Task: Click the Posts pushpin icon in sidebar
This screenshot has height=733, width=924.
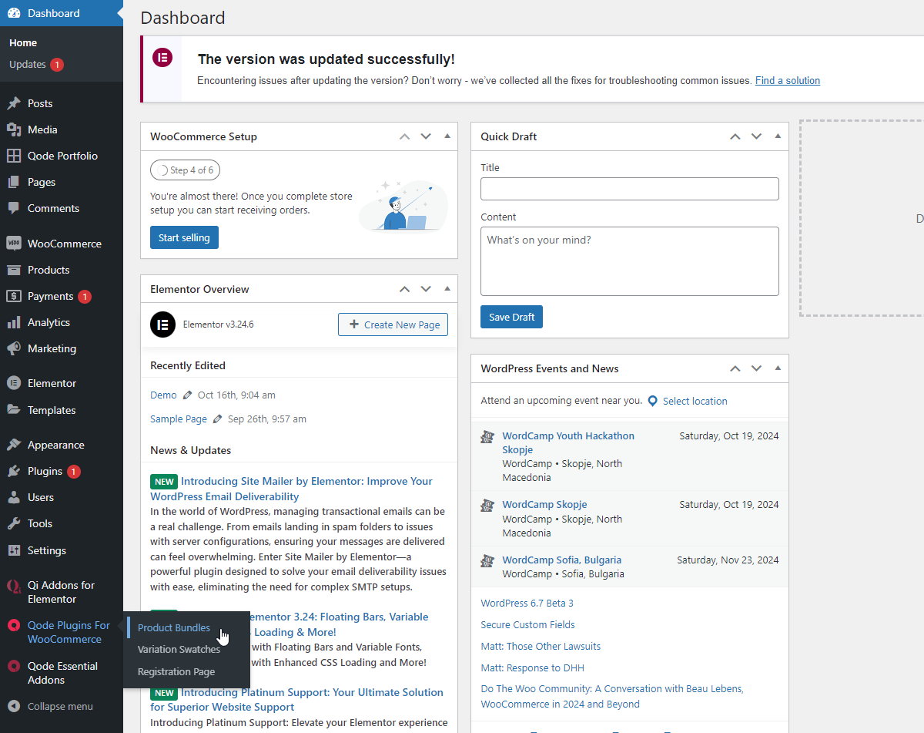Action: pyautogui.click(x=13, y=103)
